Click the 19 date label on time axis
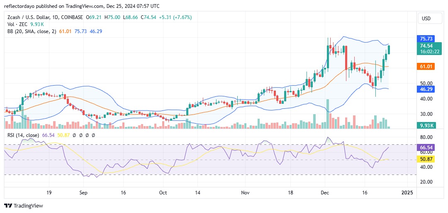This screenshot has width=448, height=213. click(x=49, y=193)
